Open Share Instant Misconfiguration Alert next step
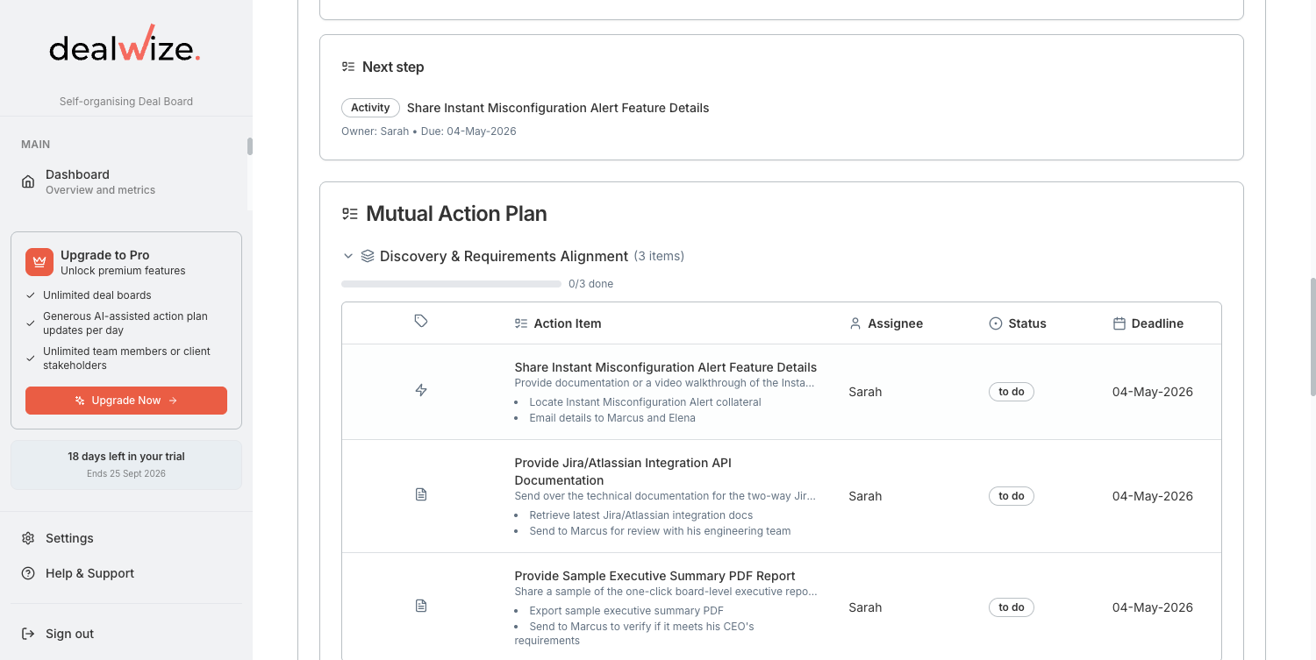 point(558,108)
